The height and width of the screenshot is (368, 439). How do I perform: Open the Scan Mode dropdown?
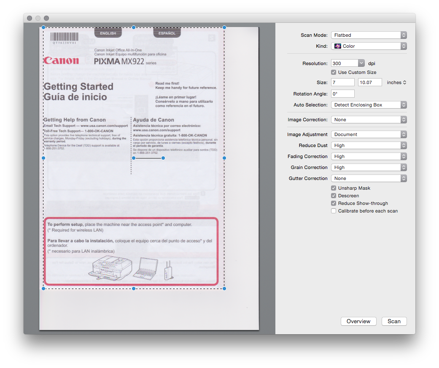pos(369,35)
